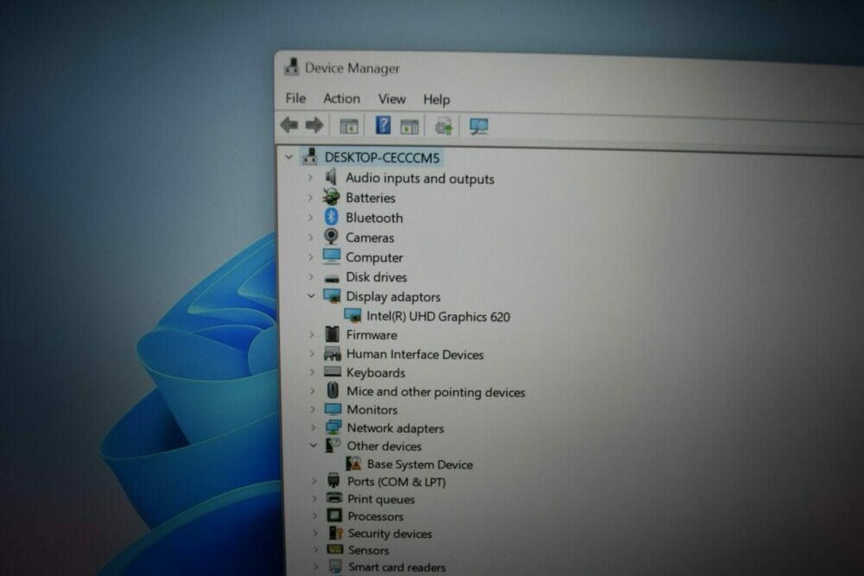Image resolution: width=864 pixels, height=576 pixels.
Task: Click the Monitors category icon
Action: [334, 409]
